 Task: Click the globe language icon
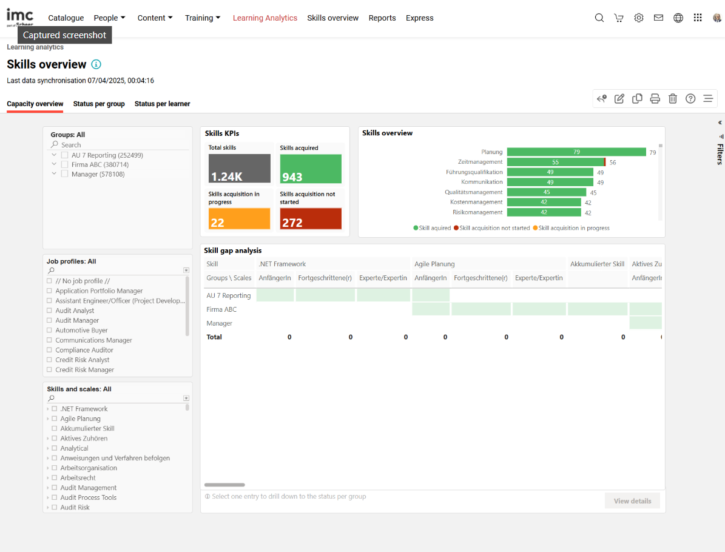(678, 18)
